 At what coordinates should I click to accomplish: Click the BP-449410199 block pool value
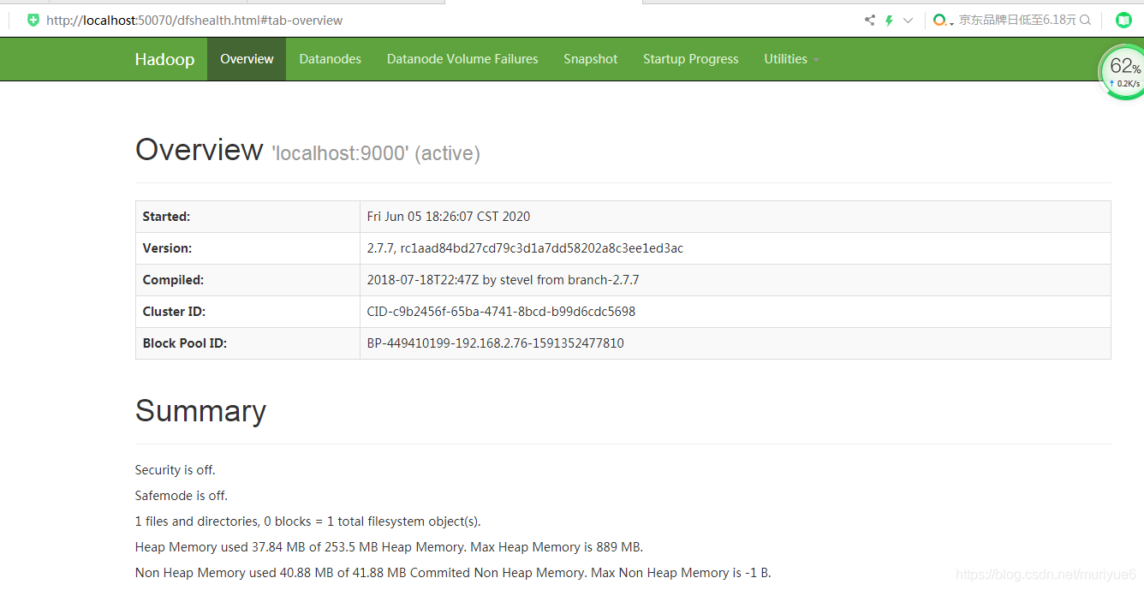495,343
